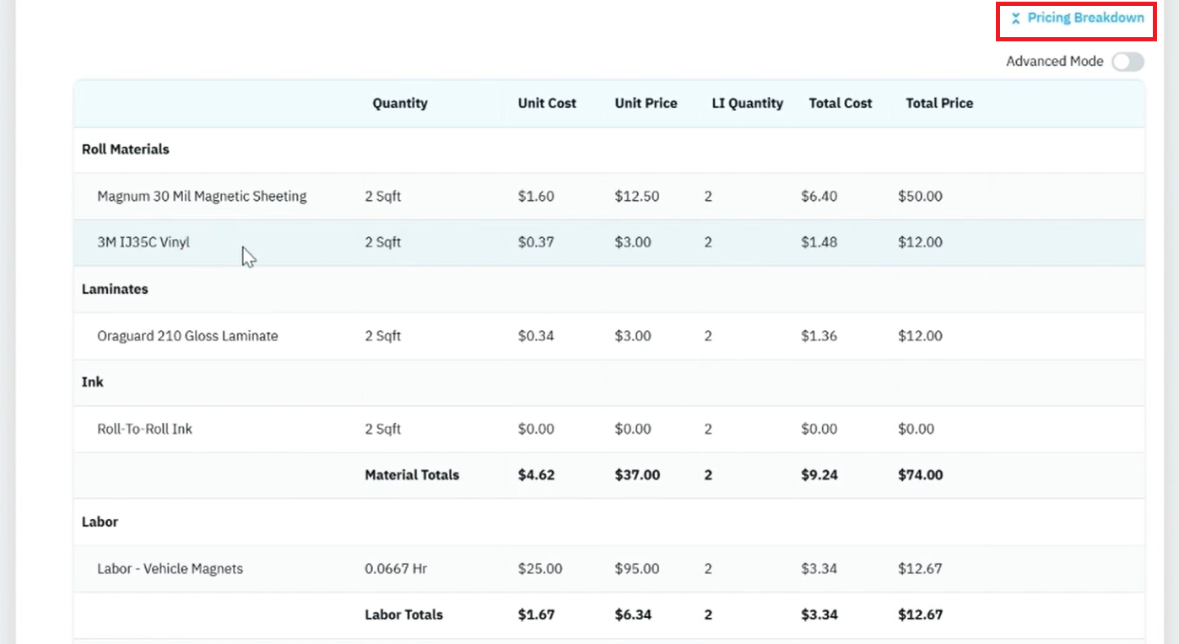Click the Advanced Mode label

point(1055,62)
